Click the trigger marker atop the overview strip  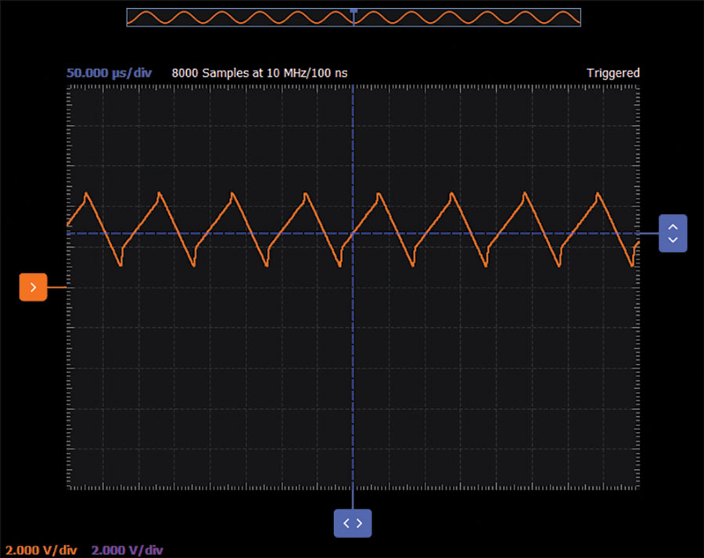click(354, 11)
